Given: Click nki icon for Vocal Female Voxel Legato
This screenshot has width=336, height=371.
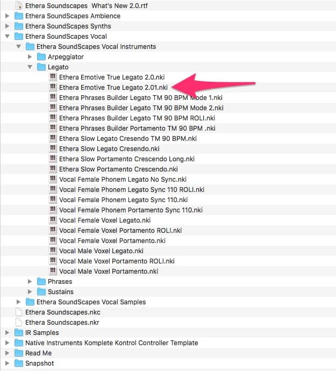Looking at the screenshot, I should (53, 220).
